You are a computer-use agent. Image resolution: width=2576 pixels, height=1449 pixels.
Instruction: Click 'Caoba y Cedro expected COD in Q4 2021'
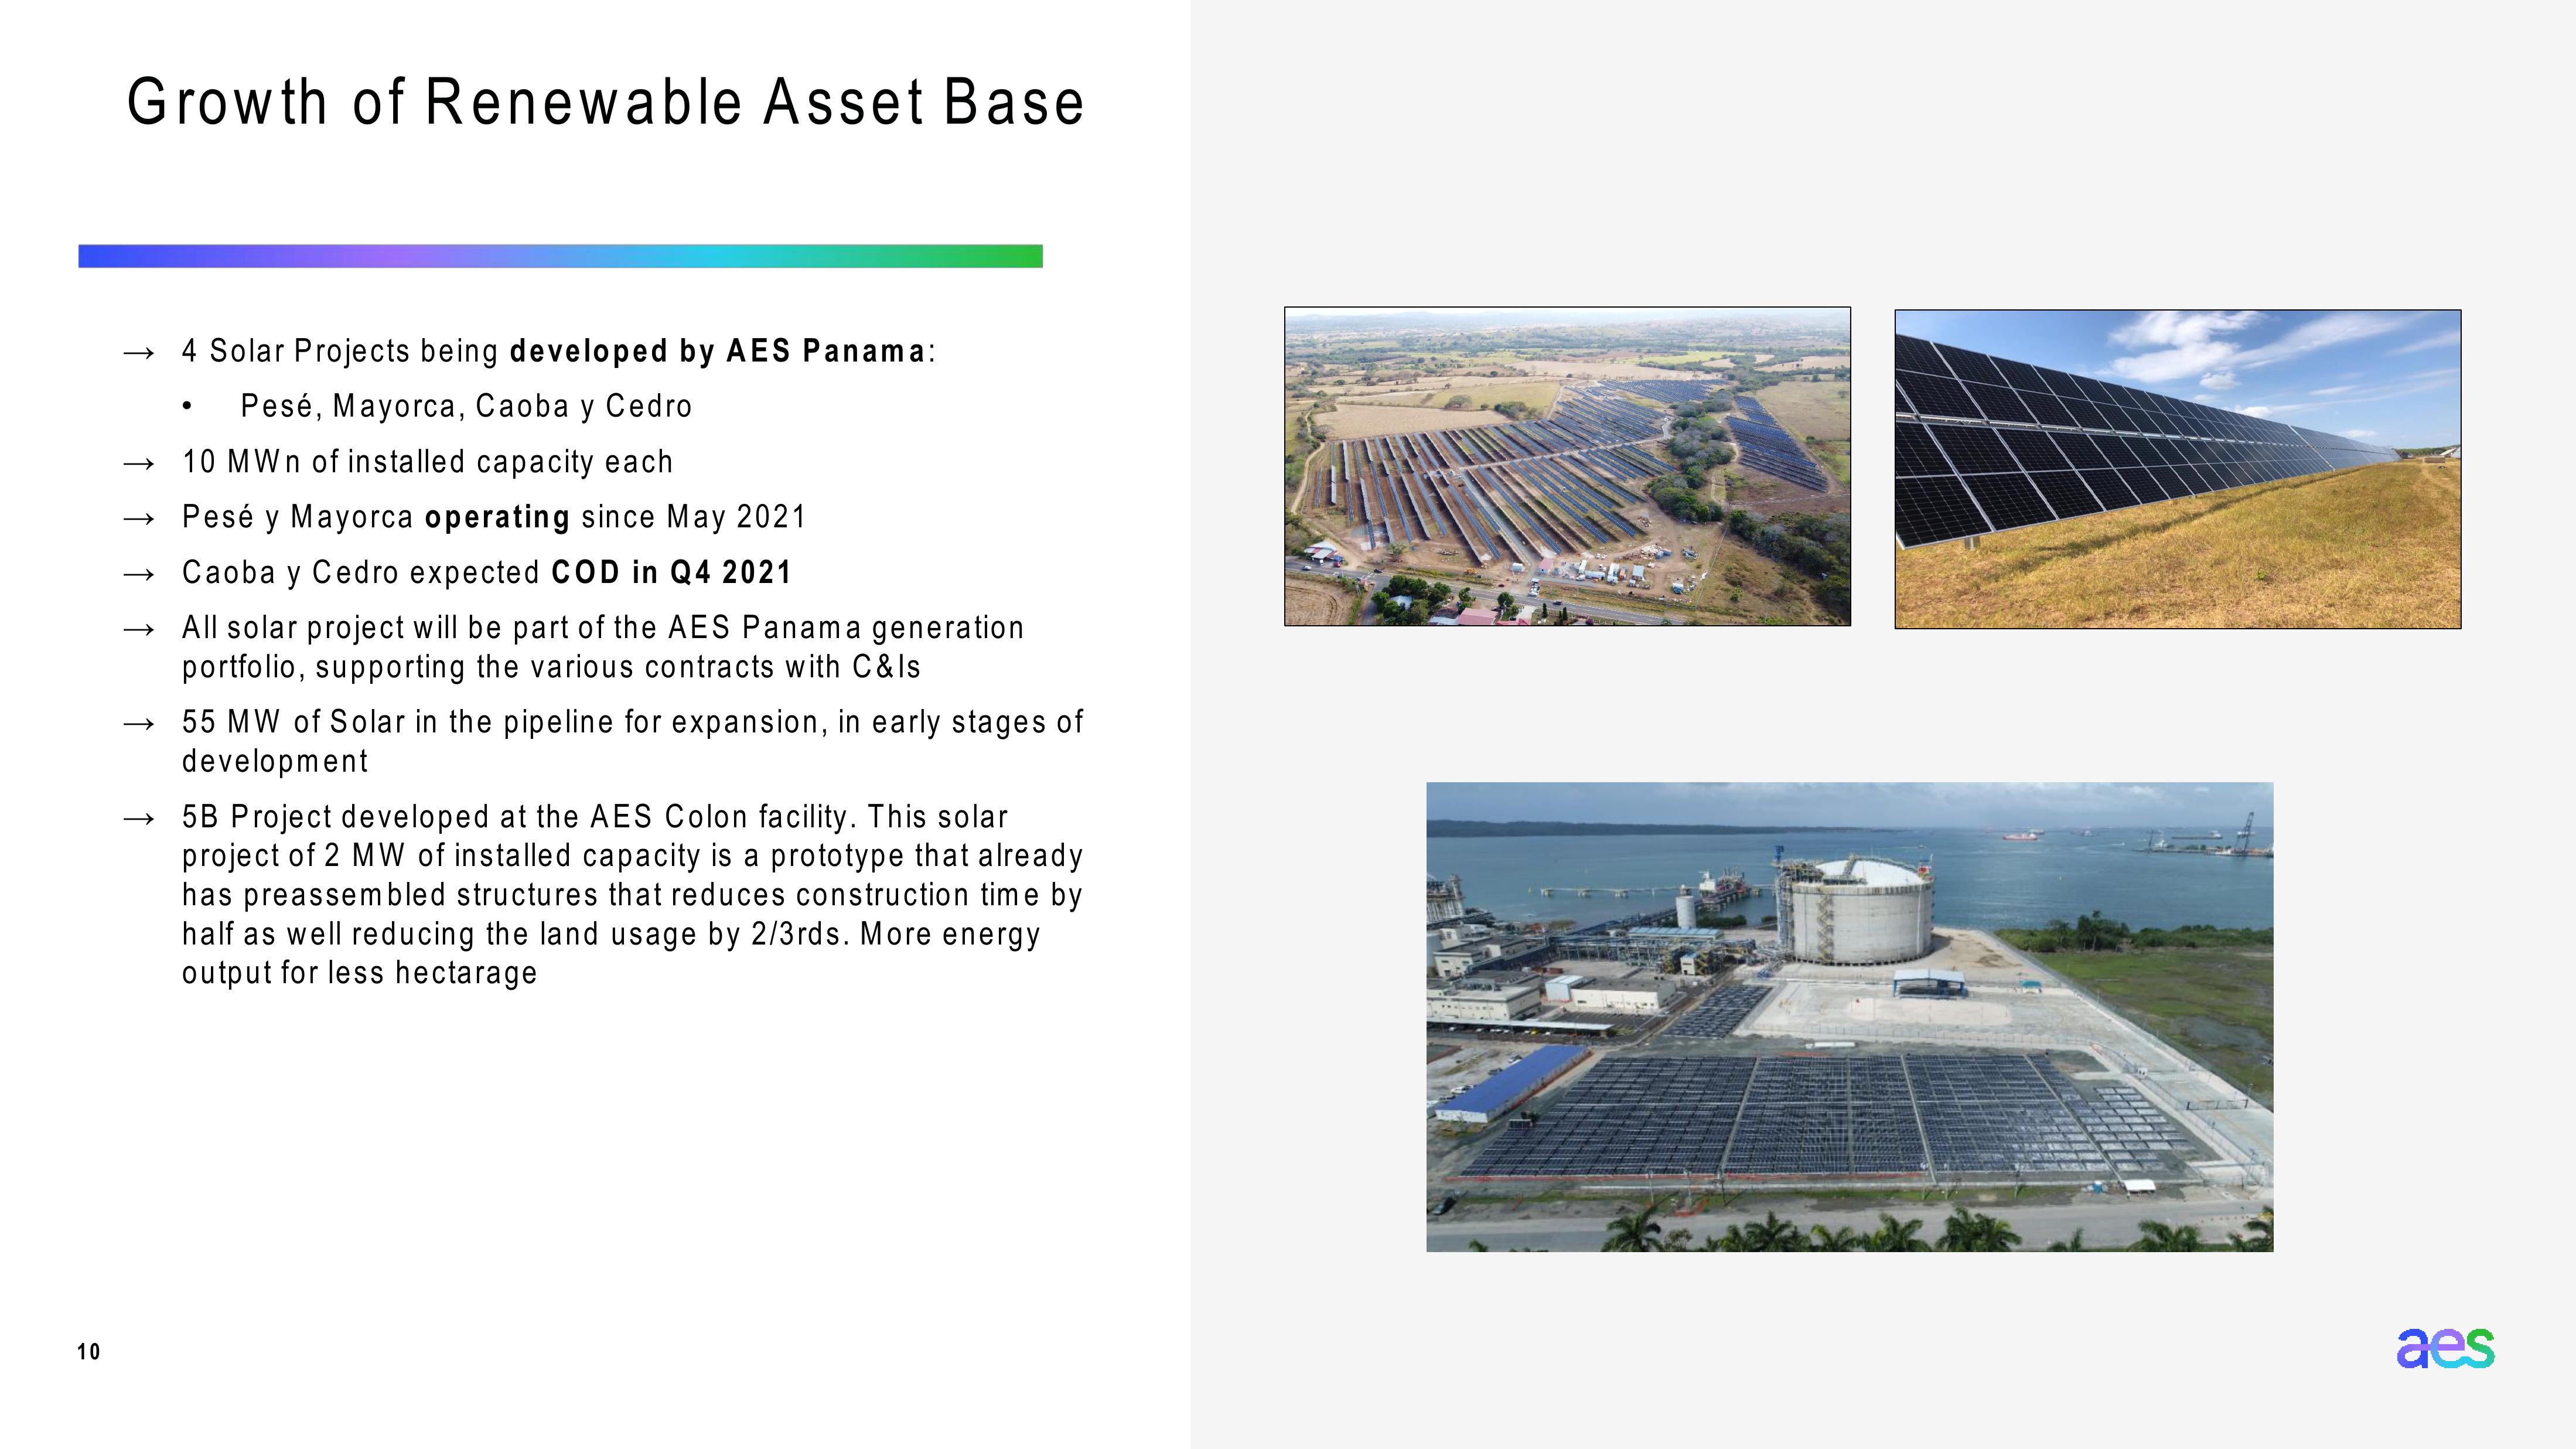coord(487,573)
